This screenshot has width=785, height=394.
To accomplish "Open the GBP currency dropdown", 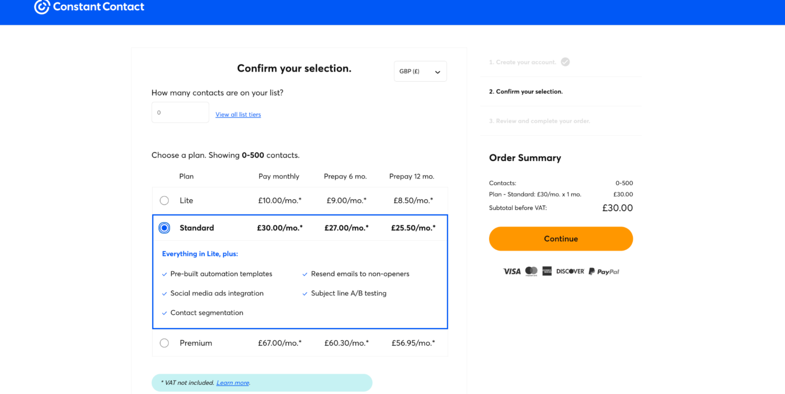I will (x=420, y=71).
